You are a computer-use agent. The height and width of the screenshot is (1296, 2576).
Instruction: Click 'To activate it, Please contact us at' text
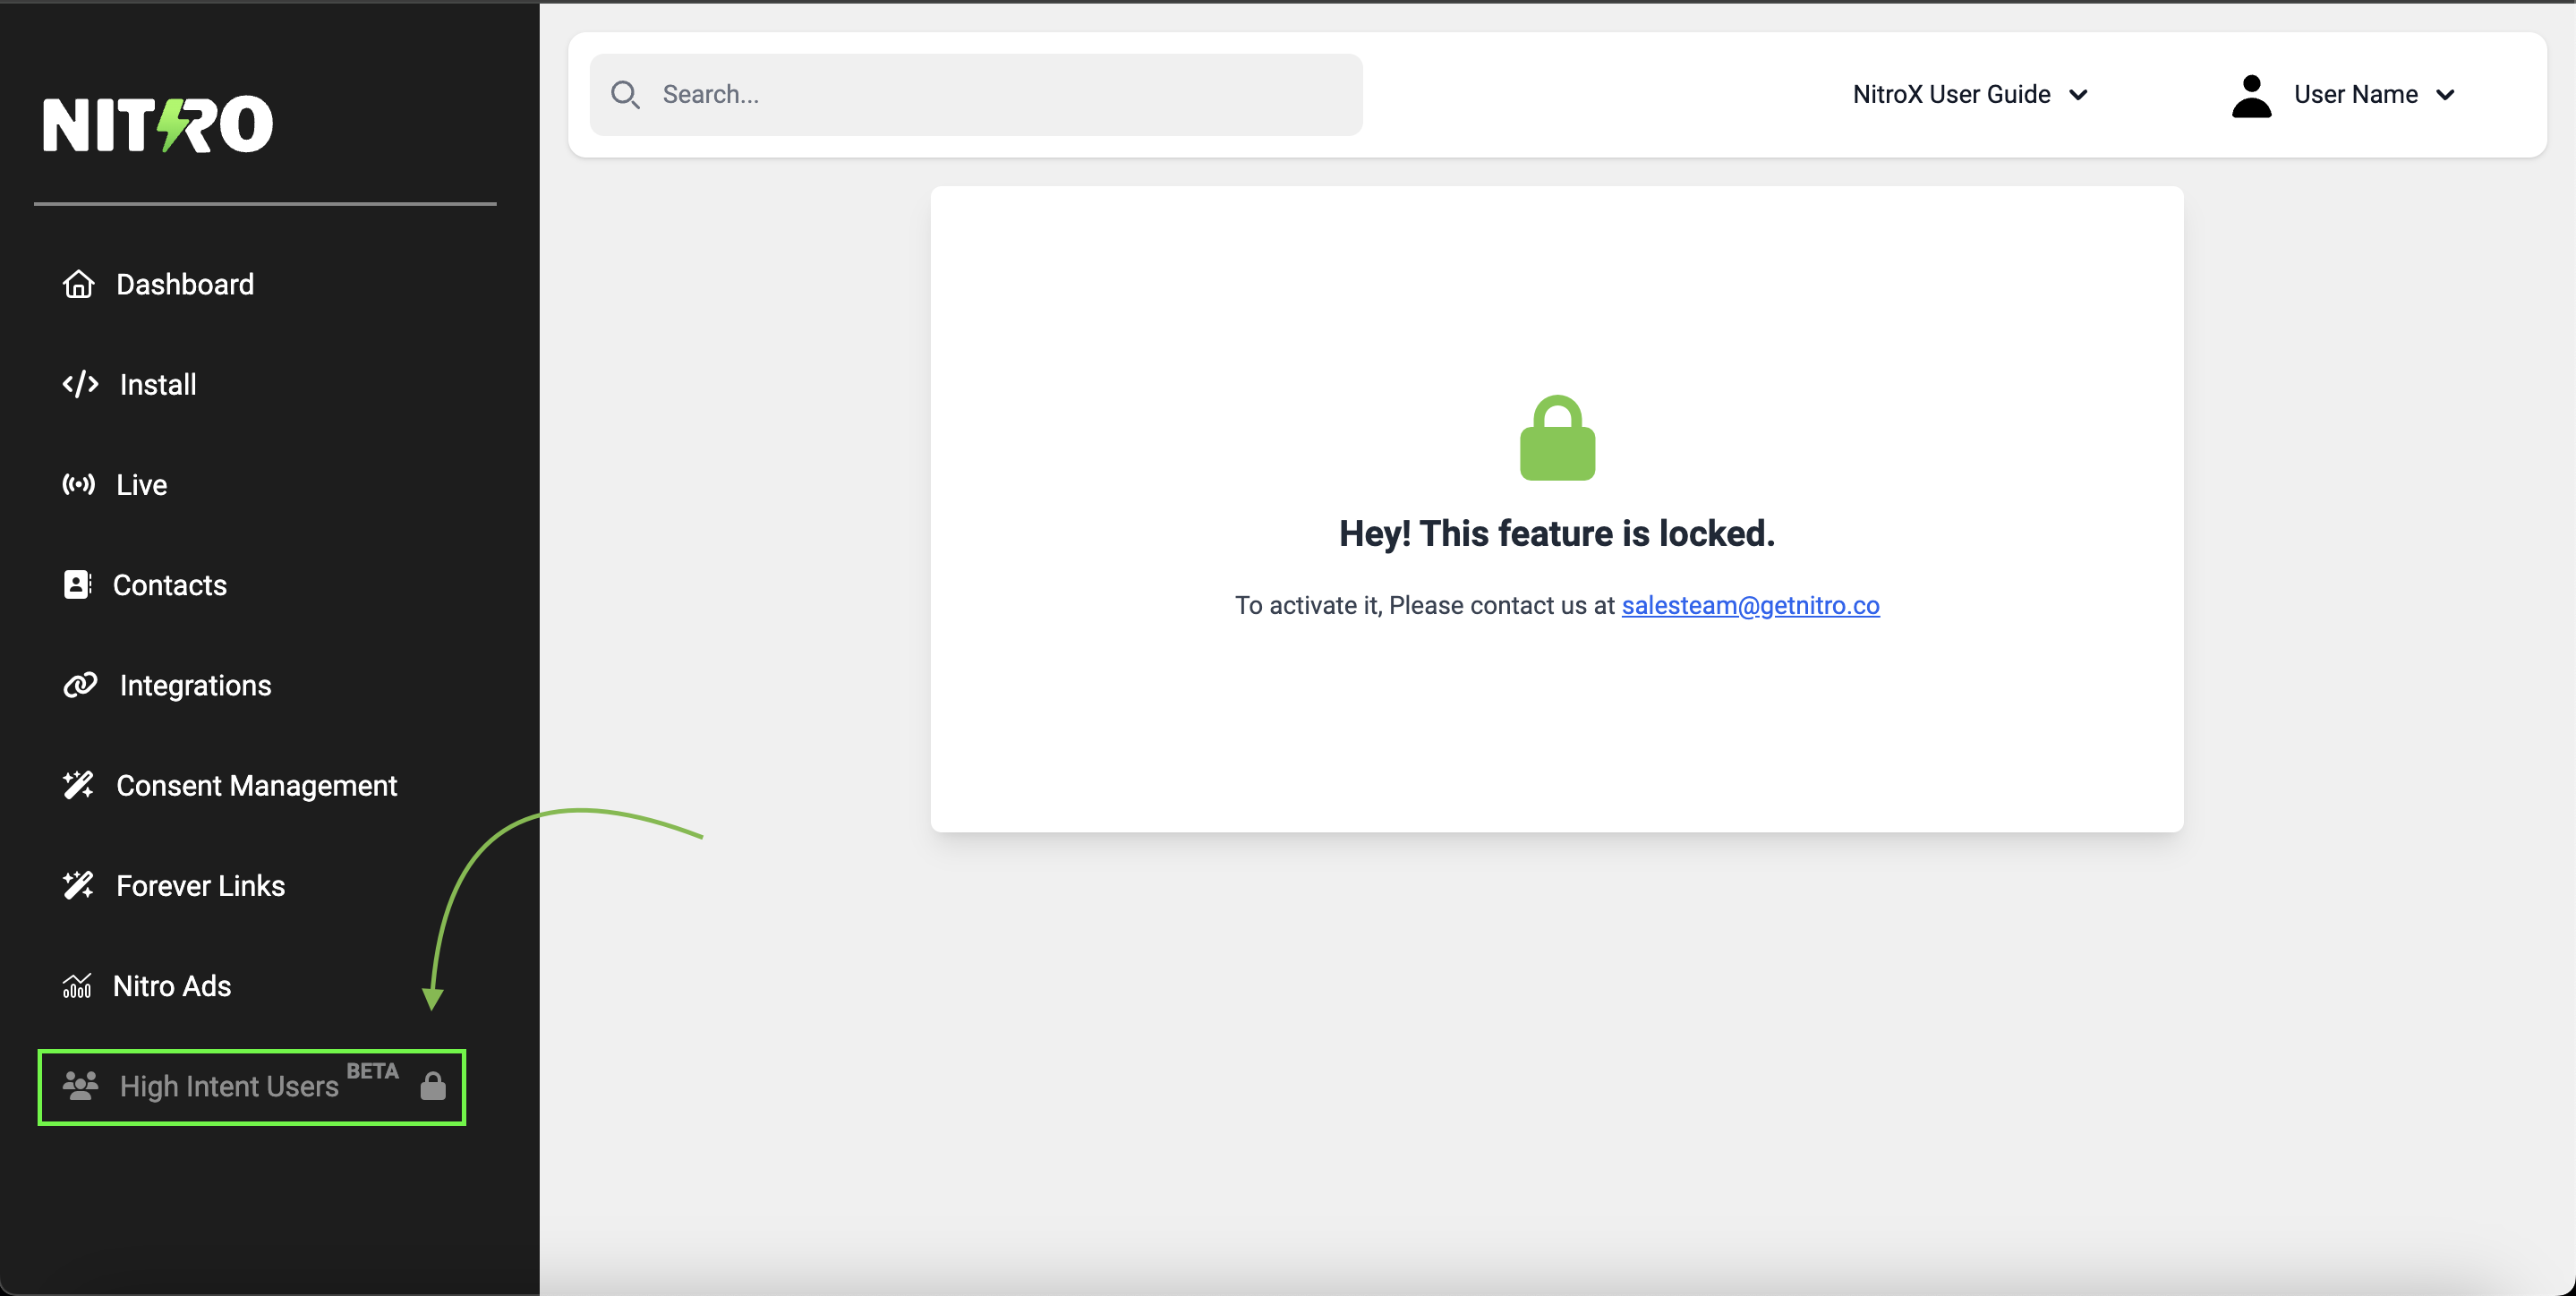pos(1425,606)
